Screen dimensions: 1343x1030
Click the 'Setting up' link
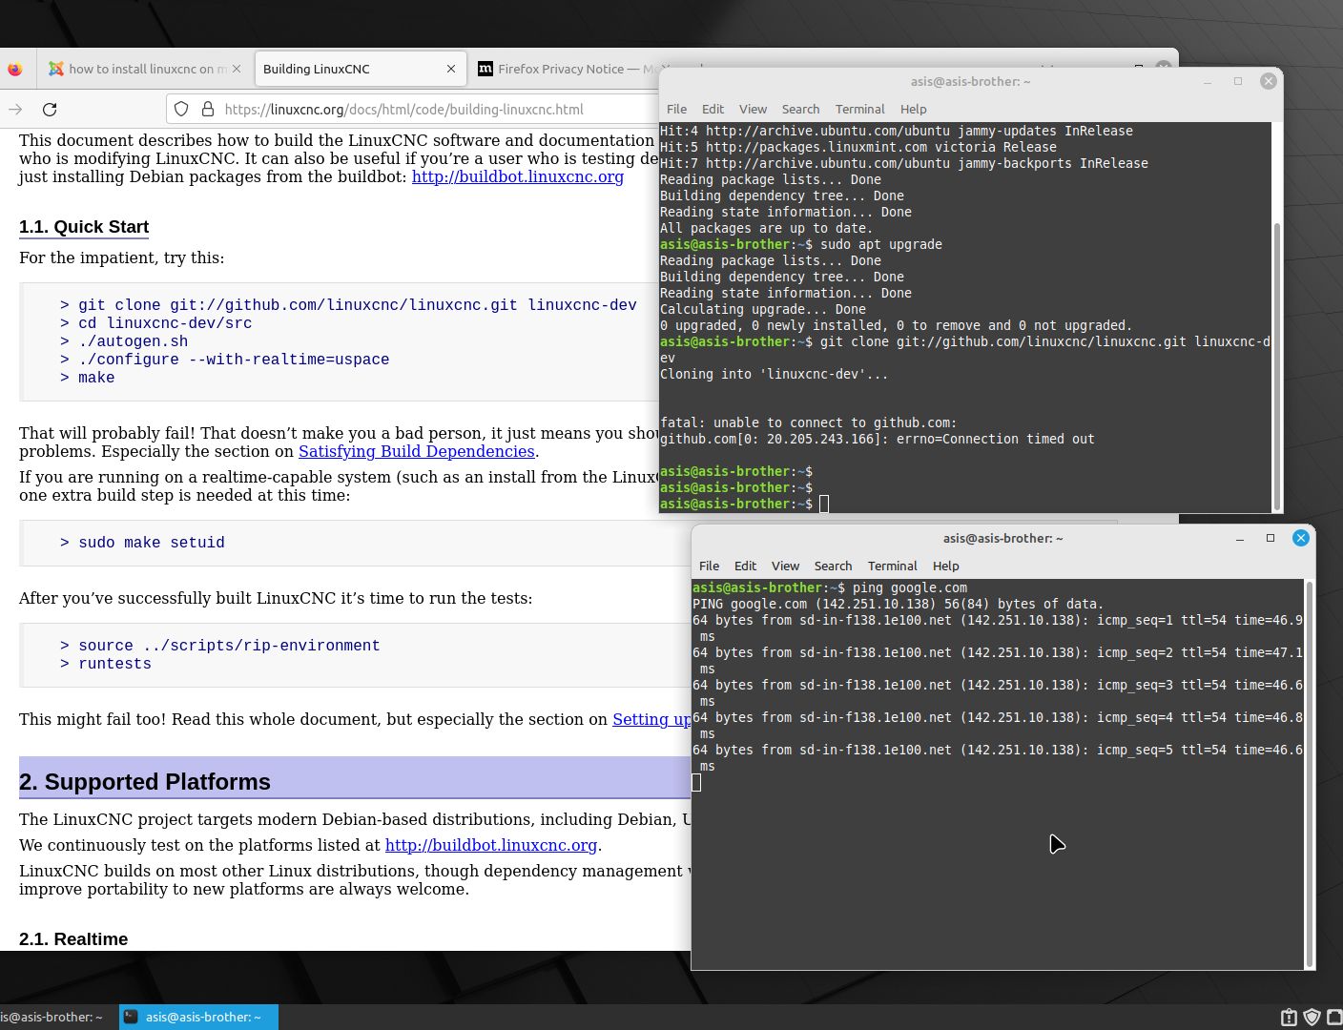(651, 719)
